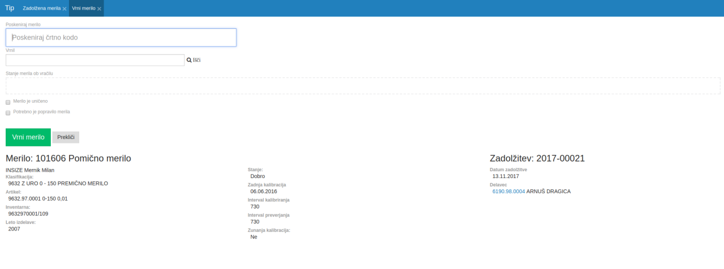Screen dimensions: 724x269
Task: Select the Vrni merilo tab in header
Action: (x=84, y=8)
